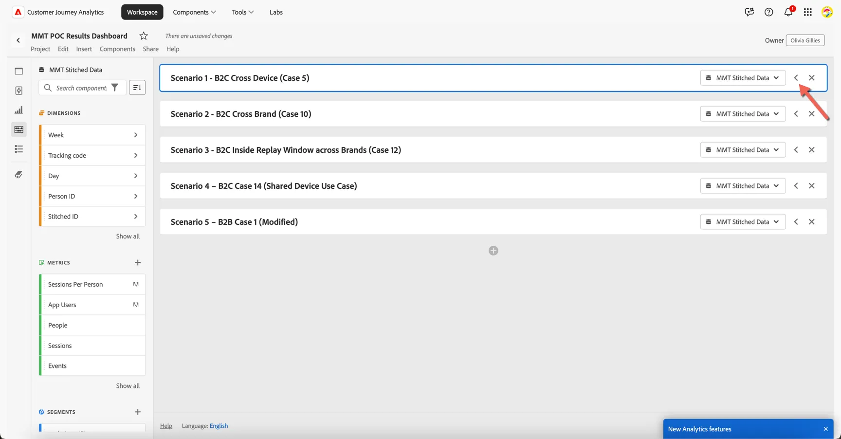Remove the Scenario 4 panel with its X

pyautogui.click(x=812, y=186)
